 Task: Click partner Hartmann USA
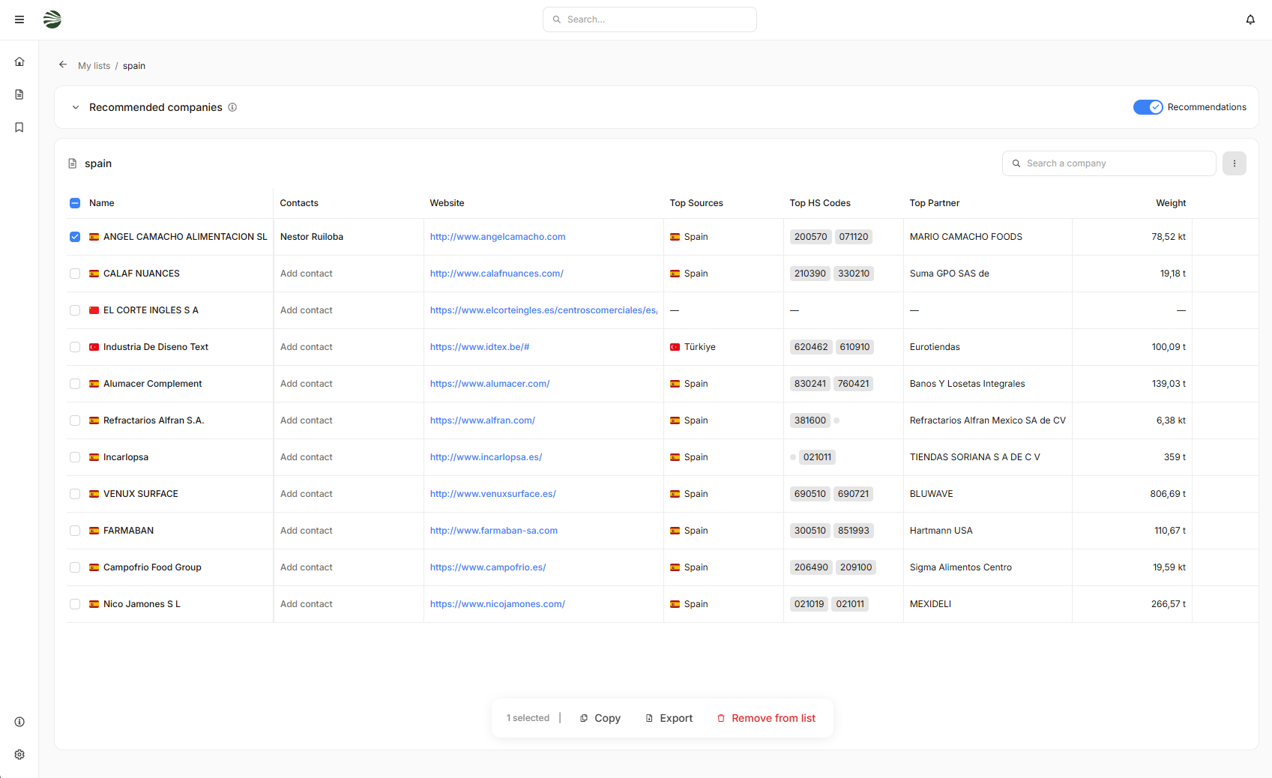941,531
